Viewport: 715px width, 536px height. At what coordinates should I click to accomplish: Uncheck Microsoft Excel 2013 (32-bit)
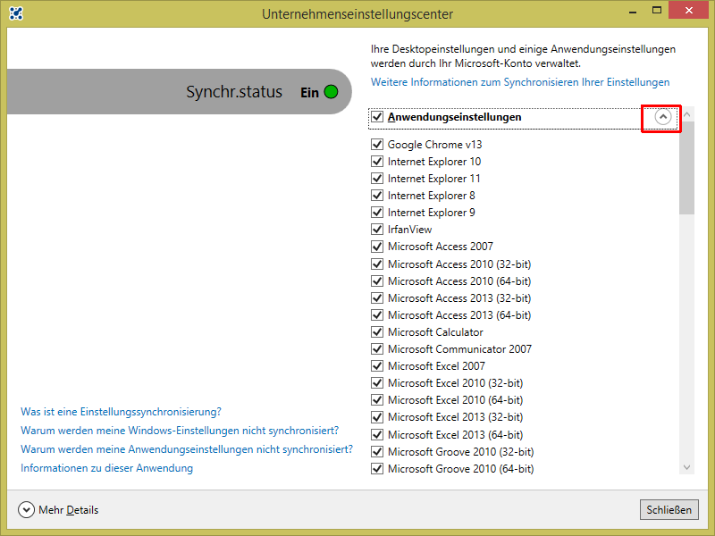pyautogui.click(x=377, y=417)
